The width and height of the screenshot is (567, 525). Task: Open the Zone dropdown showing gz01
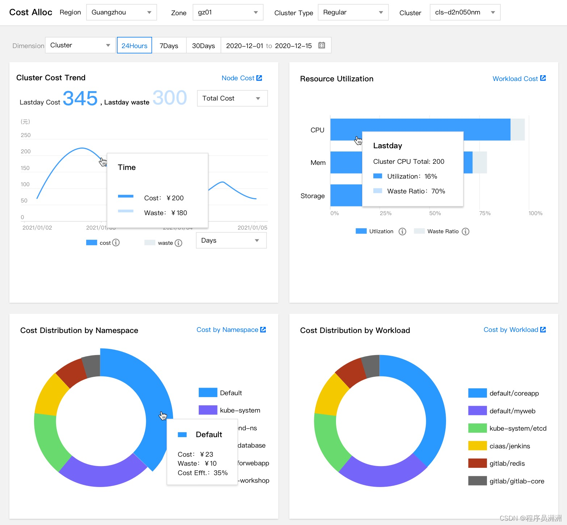click(x=228, y=12)
